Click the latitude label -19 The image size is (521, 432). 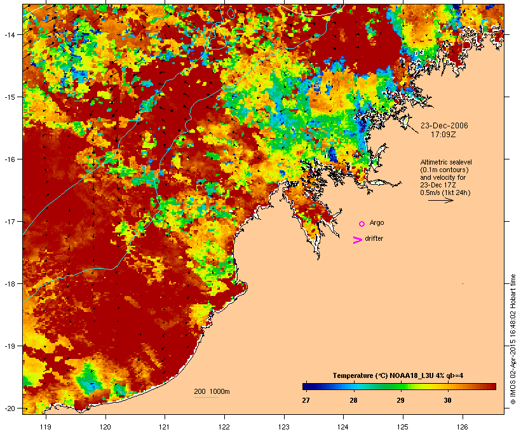(x=10, y=346)
